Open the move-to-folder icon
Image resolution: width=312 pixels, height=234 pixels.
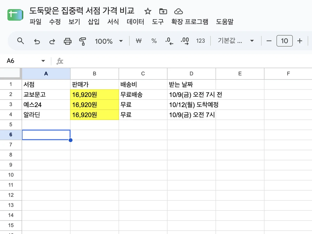(163, 11)
